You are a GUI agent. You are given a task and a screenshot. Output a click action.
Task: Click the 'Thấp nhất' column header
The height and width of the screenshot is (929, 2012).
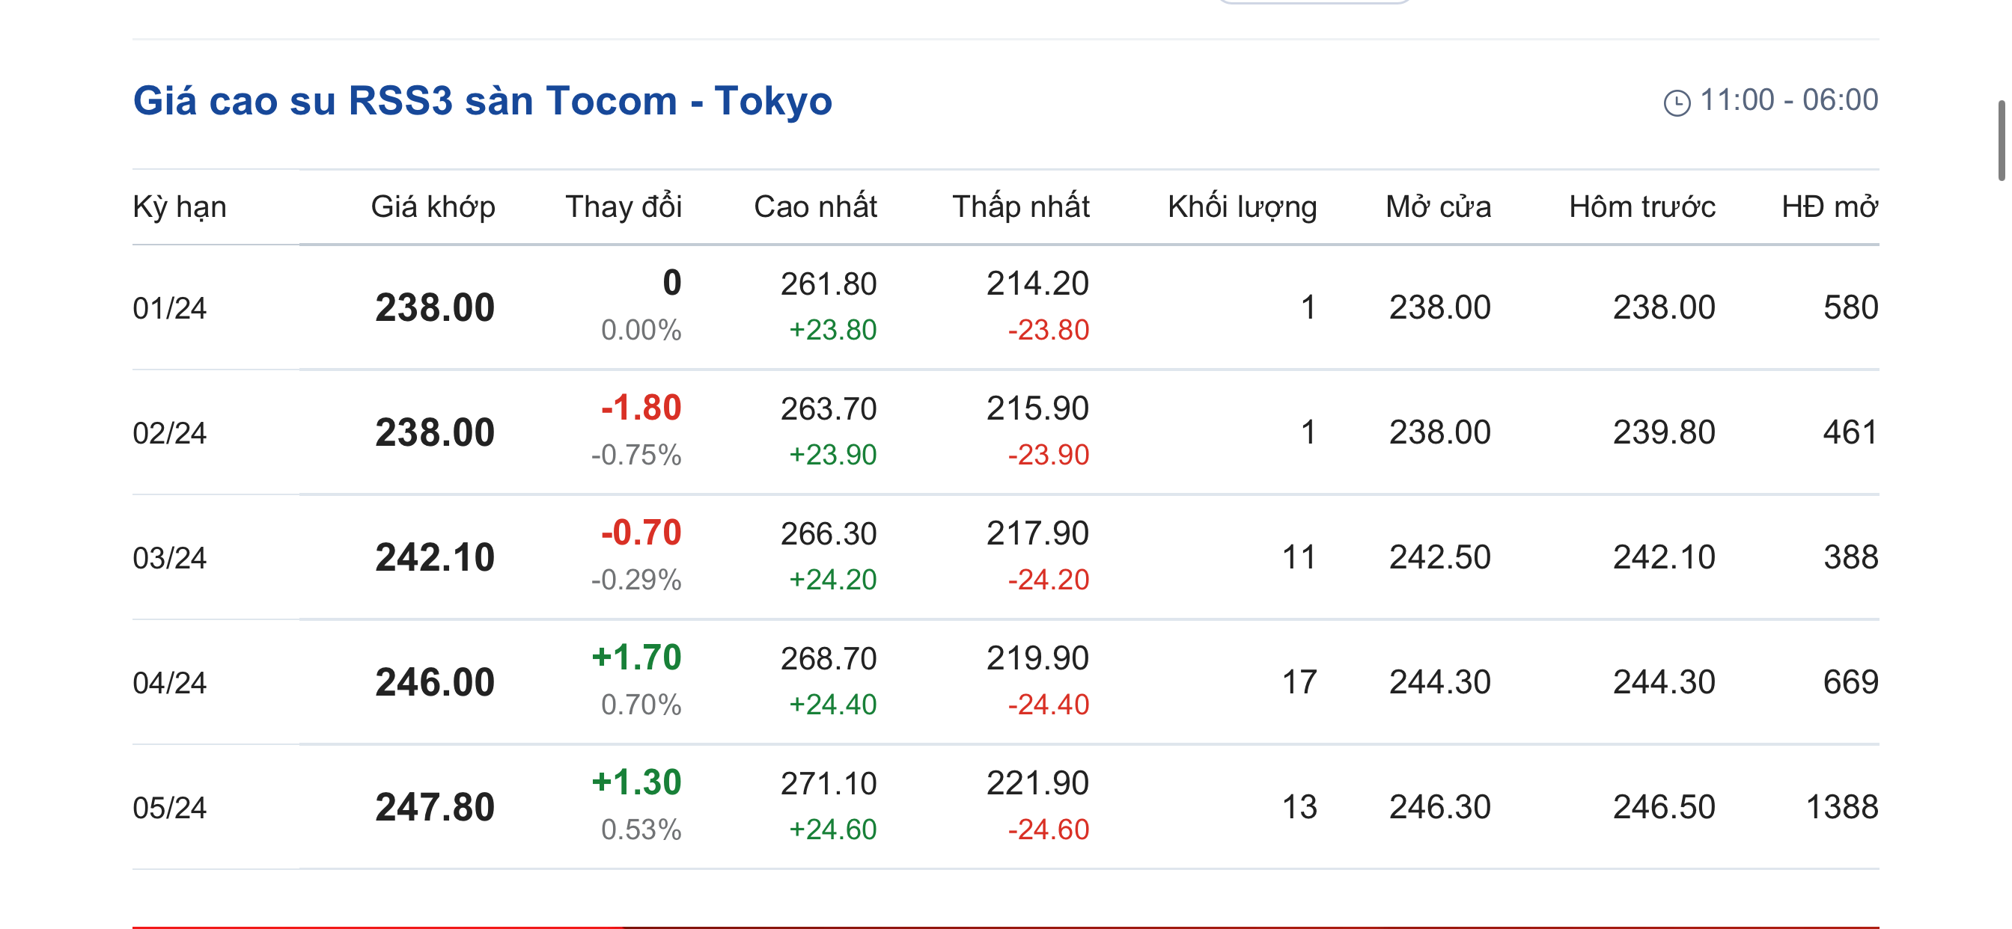1020,207
